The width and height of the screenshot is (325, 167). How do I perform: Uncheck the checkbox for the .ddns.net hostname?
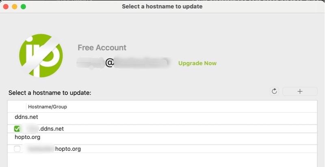pyautogui.click(x=17, y=129)
